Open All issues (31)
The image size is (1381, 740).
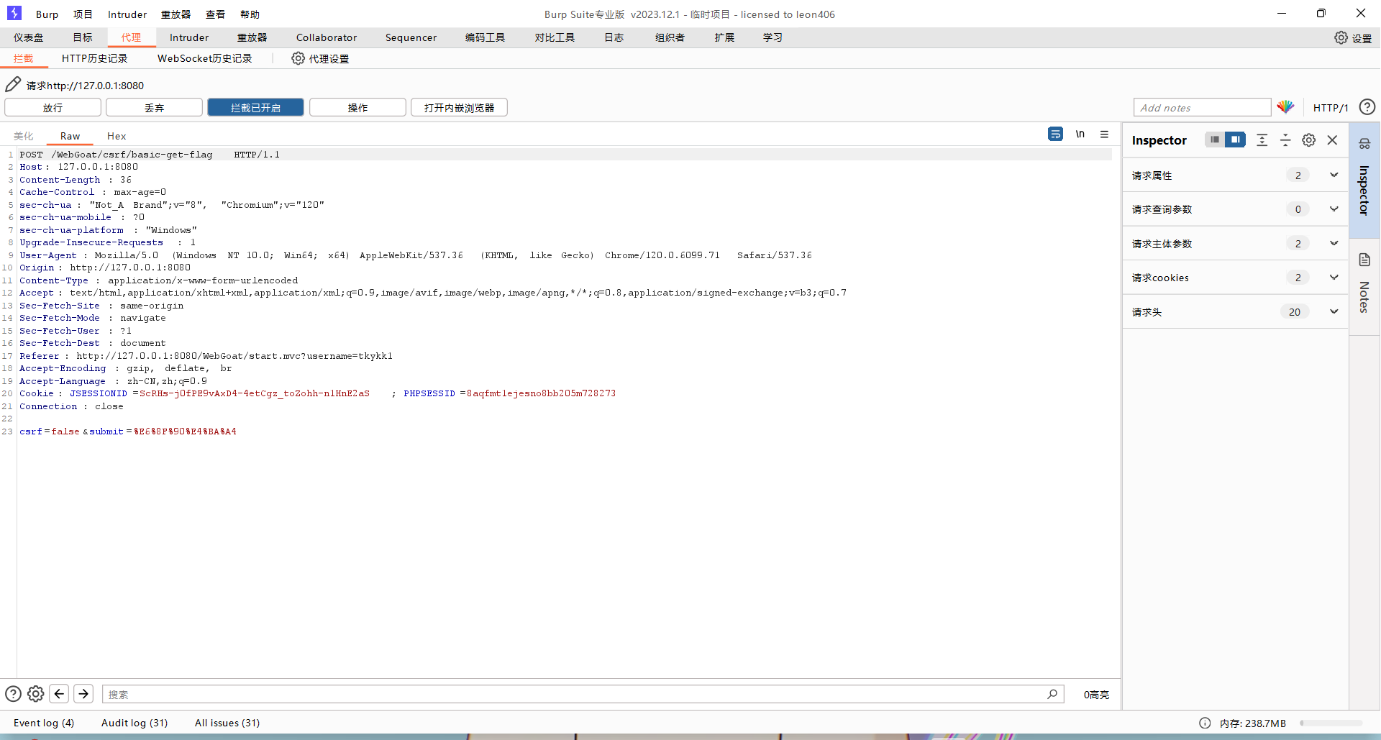point(227,723)
